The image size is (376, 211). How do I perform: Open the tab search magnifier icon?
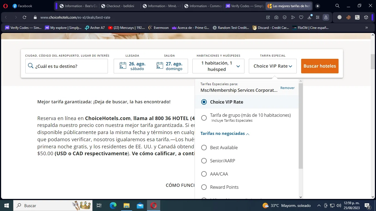(x=337, y=6)
